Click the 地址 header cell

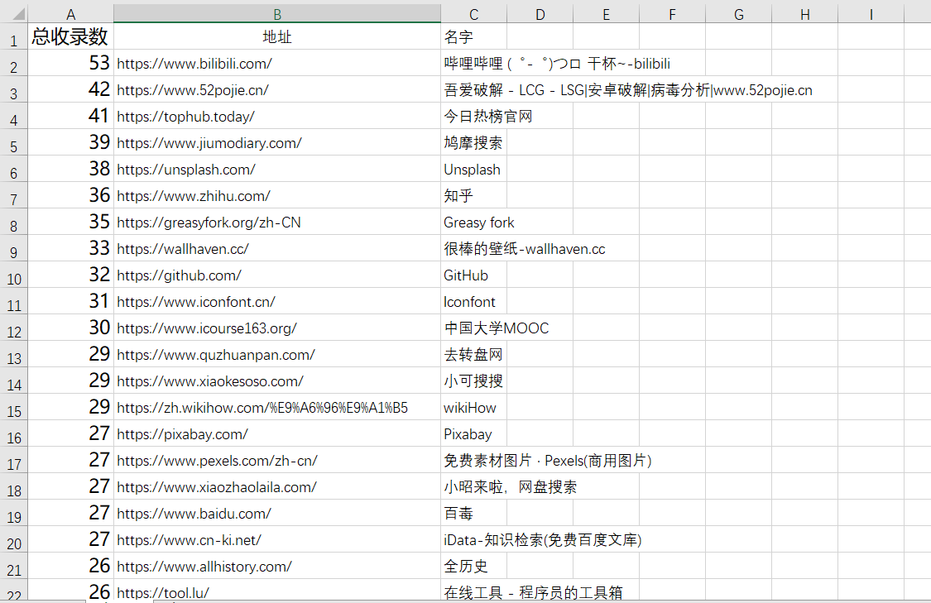click(x=277, y=36)
